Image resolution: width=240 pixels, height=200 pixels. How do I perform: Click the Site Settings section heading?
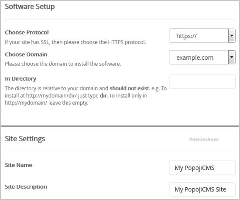point(25,139)
